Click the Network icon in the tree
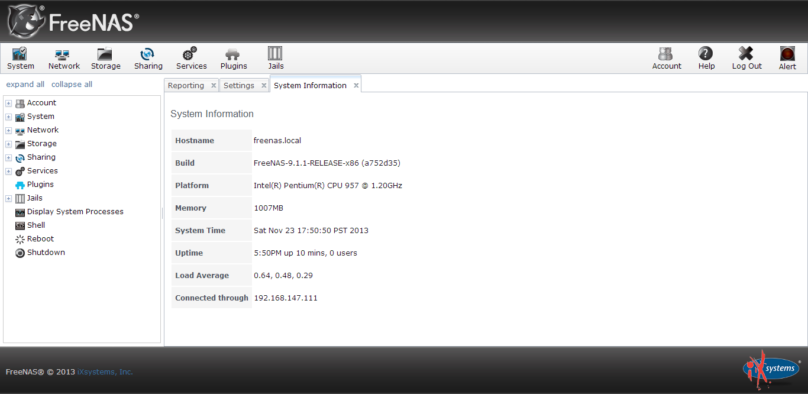Viewport: 808px width, 394px height. [20, 130]
